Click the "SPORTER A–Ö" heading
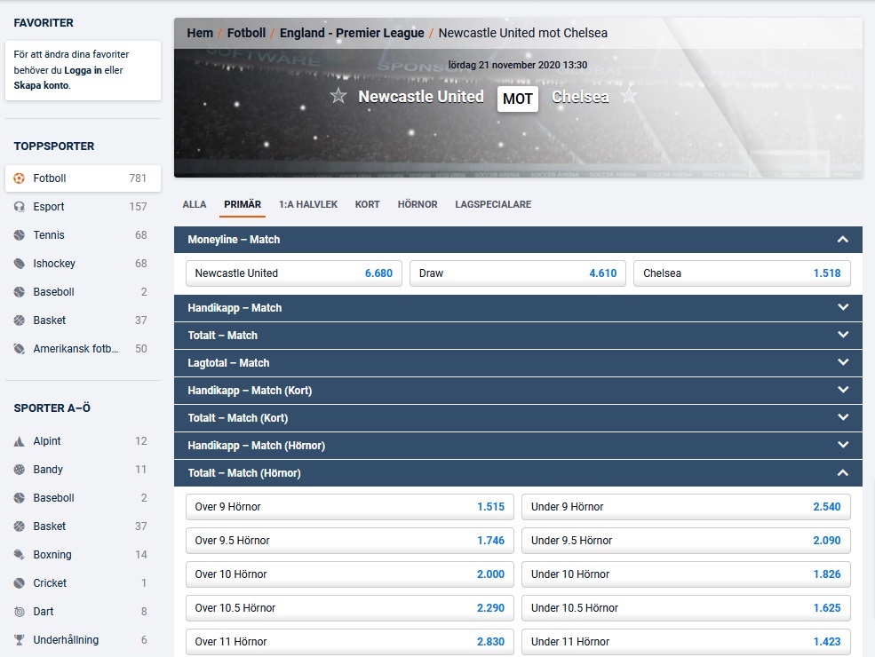Image resolution: width=875 pixels, height=657 pixels. pos(52,408)
